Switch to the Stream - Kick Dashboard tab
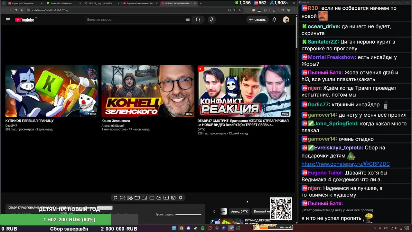Viewport: 412px width, 232px height. pyautogui.click(x=63, y=3)
